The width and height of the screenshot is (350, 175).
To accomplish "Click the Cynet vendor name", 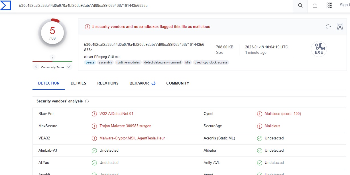I will [x=208, y=114].
